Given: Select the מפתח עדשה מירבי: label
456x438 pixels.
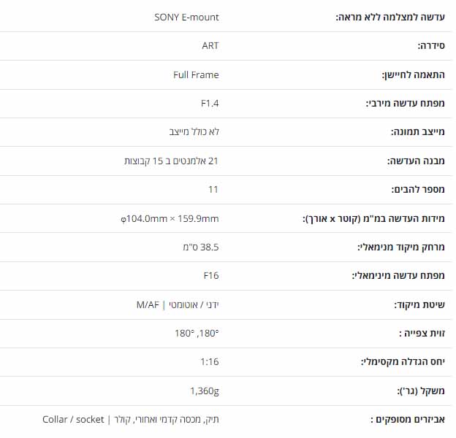Looking at the screenshot, I should coord(405,103).
